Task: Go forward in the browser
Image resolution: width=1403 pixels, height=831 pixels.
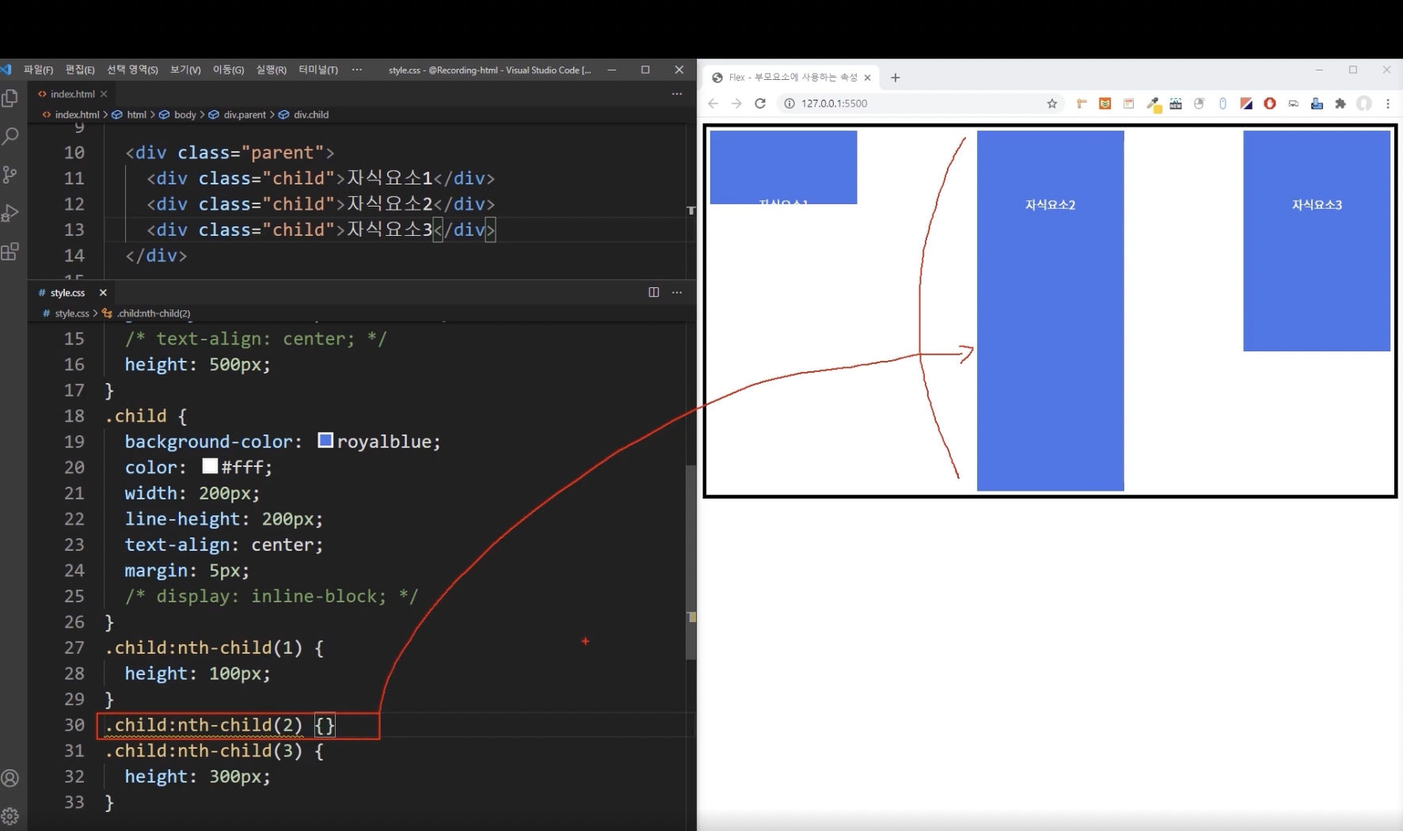Action: (736, 104)
